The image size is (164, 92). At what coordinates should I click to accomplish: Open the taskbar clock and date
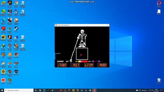157,90
